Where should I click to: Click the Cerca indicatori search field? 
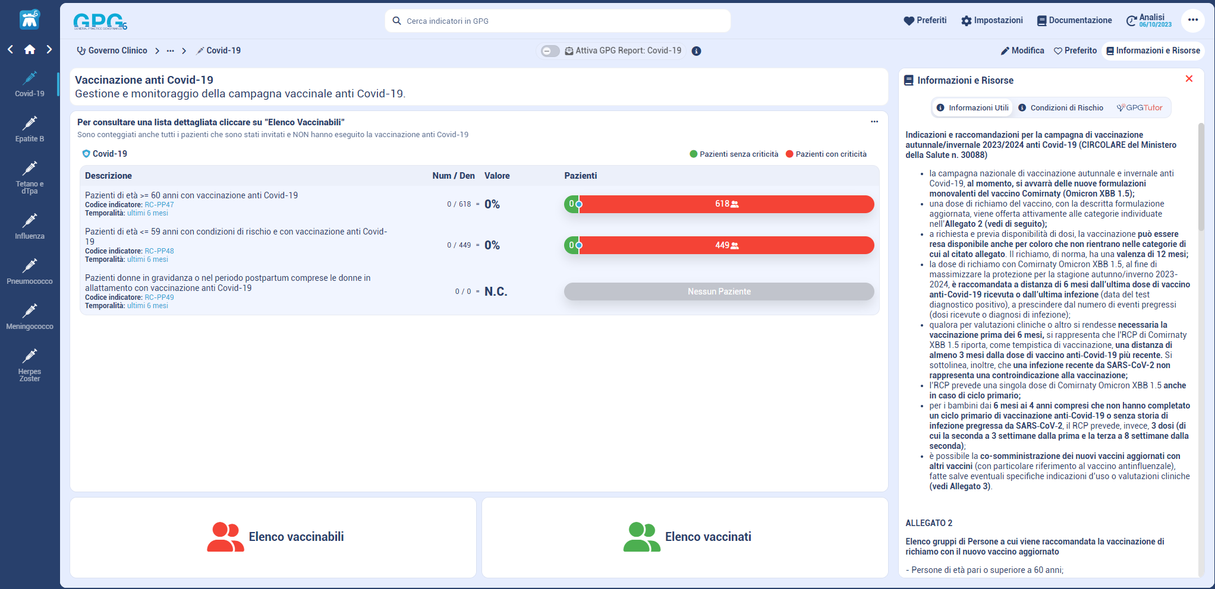tap(558, 21)
